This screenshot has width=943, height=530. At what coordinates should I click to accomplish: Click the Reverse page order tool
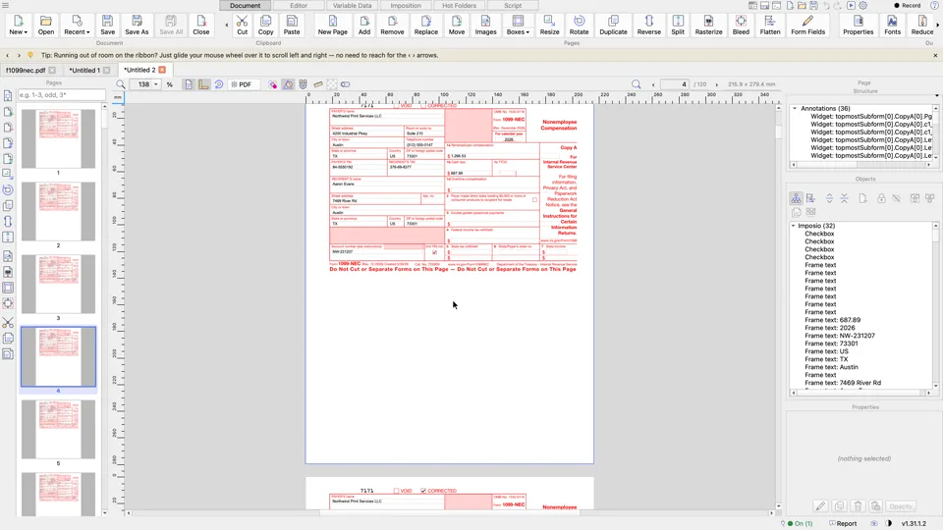649,26
